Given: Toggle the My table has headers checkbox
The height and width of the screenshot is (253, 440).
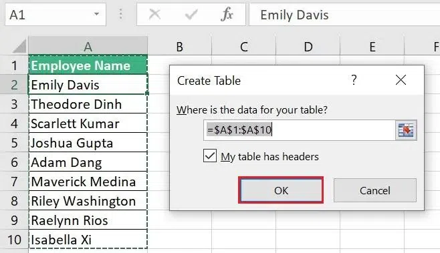Looking at the screenshot, I should [x=210, y=156].
